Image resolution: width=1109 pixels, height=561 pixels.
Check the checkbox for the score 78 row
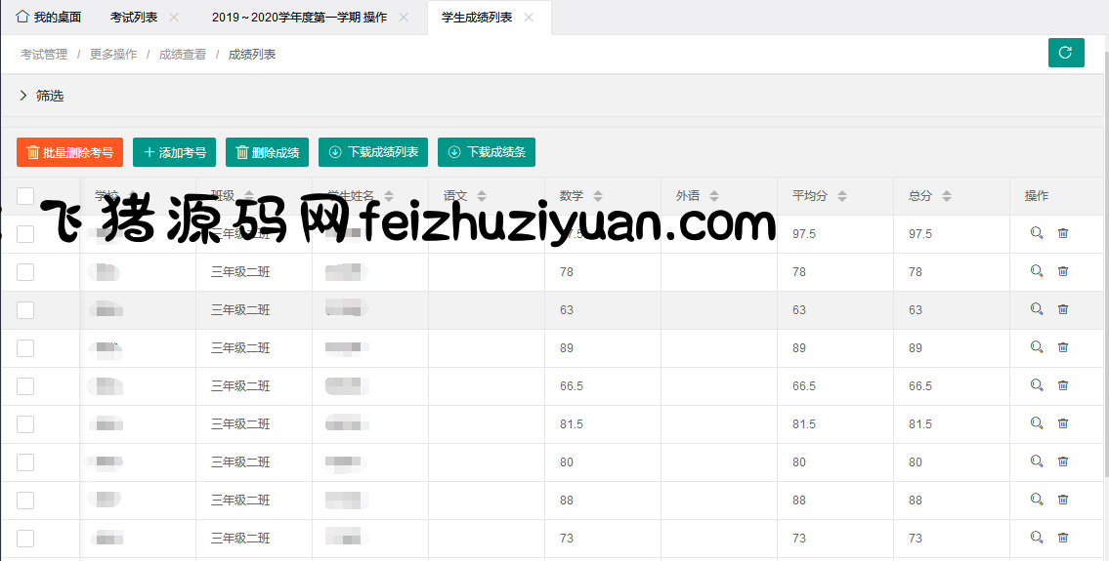click(25, 272)
